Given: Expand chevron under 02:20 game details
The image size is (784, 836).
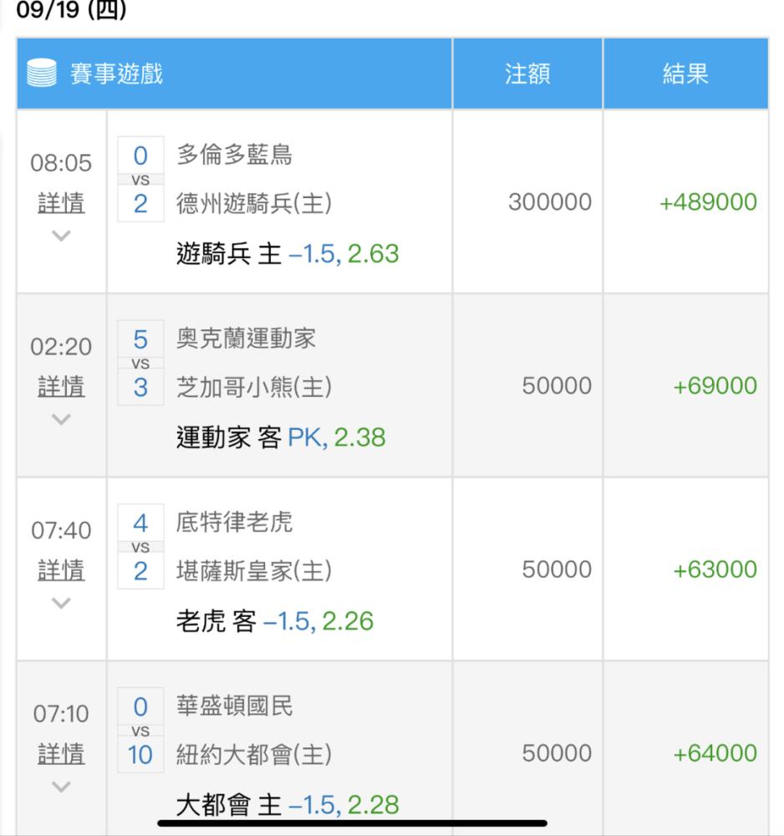Looking at the screenshot, I should (61, 419).
